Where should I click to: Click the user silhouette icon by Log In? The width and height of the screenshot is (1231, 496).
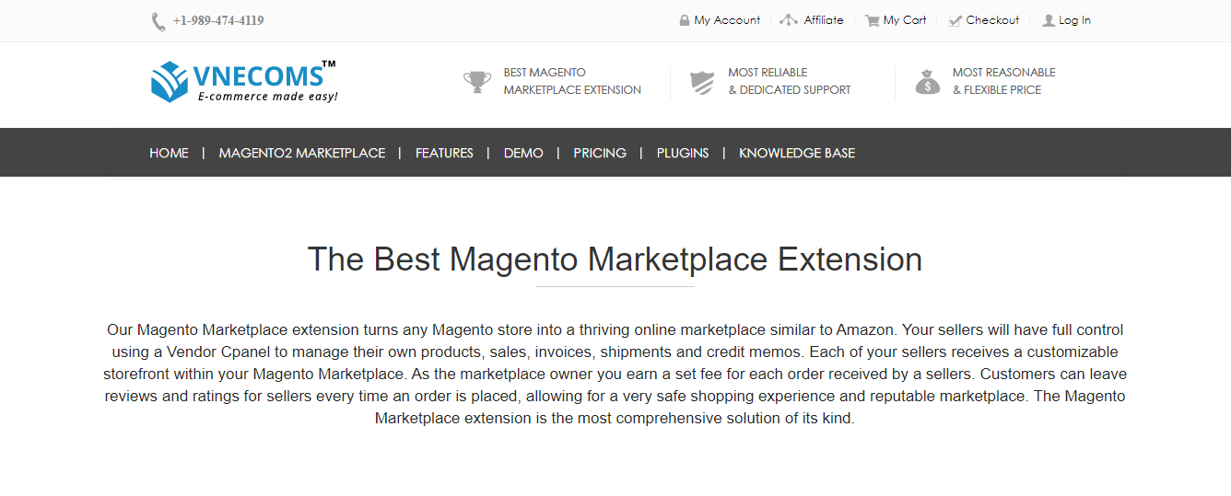1049,20
